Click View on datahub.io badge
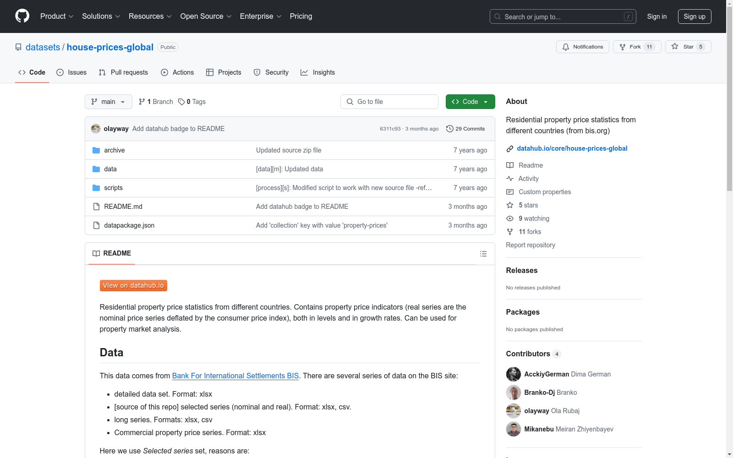Viewport: 733px width, 458px height. (x=133, y=285)
